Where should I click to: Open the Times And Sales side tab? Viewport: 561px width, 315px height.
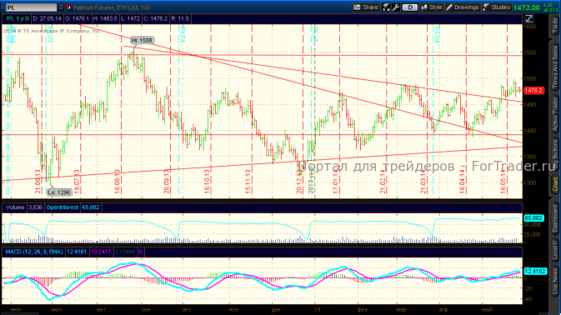pyautogui.click(x=555, y=67)
